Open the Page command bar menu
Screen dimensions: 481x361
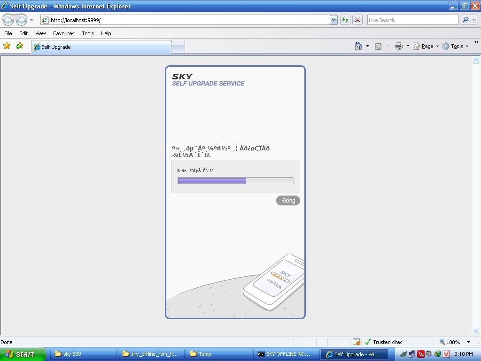click(426, 46)
